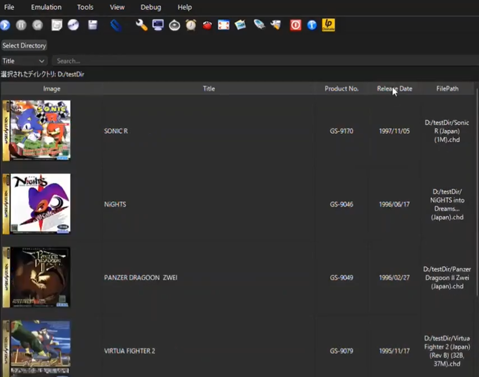Open the Emulation menu

46,7
